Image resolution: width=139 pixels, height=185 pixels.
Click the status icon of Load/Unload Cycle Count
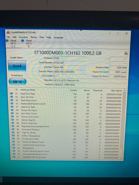pos(14,145)
